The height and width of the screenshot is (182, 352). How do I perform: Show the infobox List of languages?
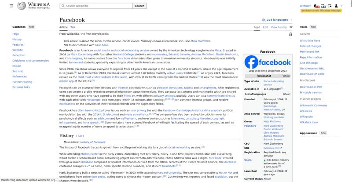click(286, 94)
